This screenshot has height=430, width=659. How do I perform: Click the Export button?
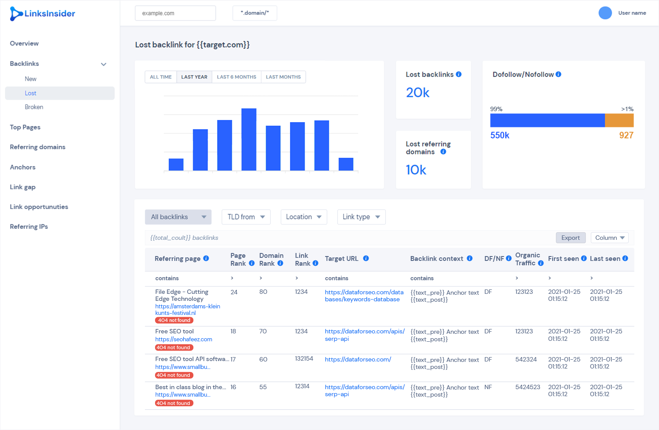click(x=571, y=238)
